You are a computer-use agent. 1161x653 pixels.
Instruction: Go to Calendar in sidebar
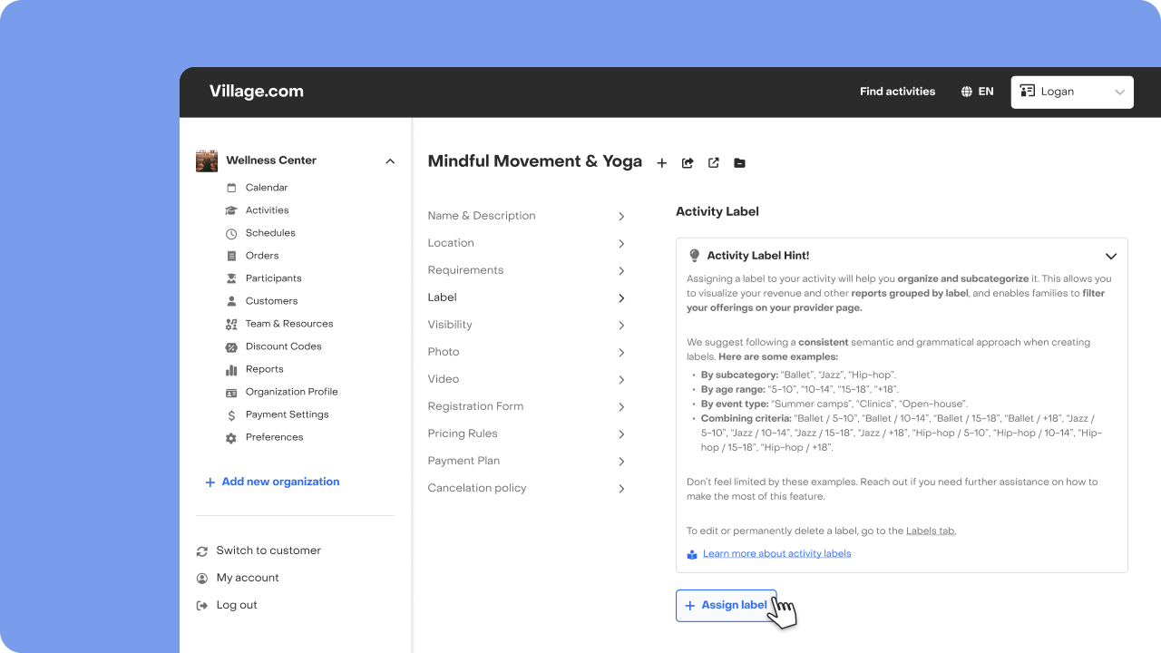coord(267,188)
